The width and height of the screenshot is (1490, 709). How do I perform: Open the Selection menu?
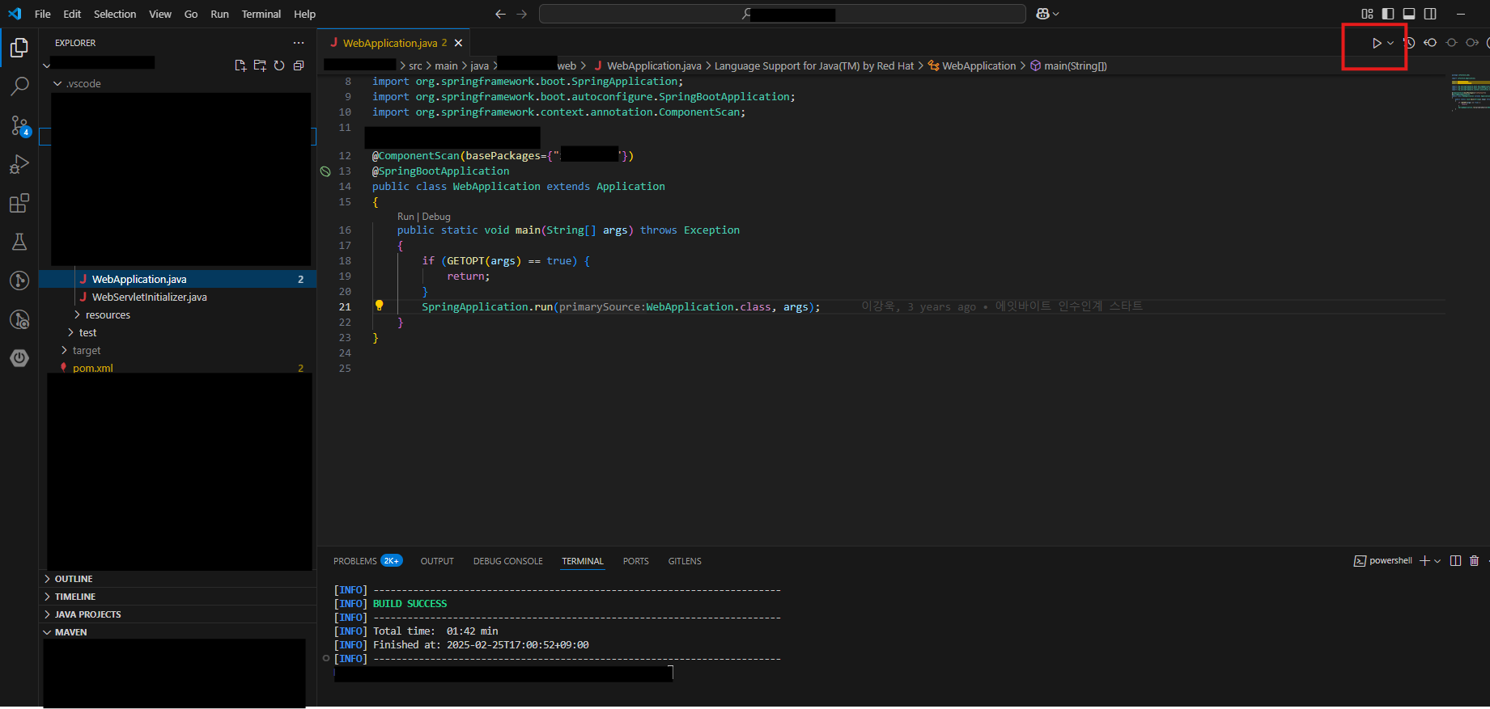click(115, 14)
